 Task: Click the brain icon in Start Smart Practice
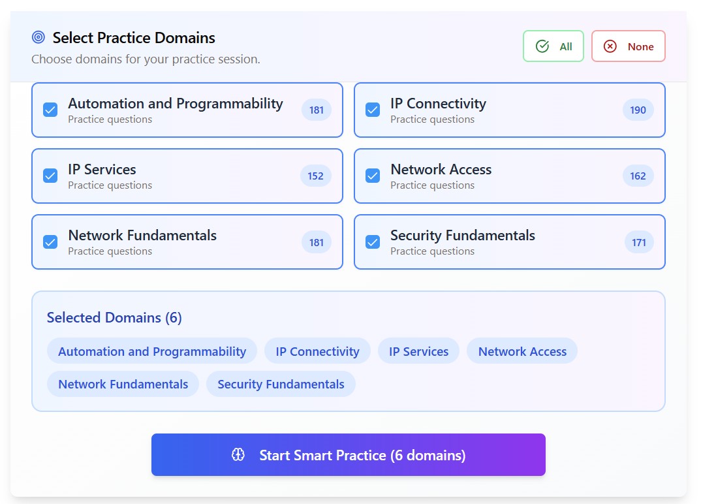[x=238, y=455]
